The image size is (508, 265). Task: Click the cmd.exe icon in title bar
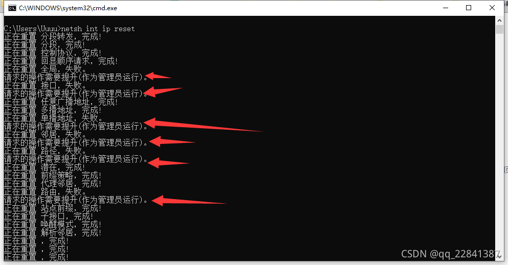pyautogui.click(x=12, y=8)
